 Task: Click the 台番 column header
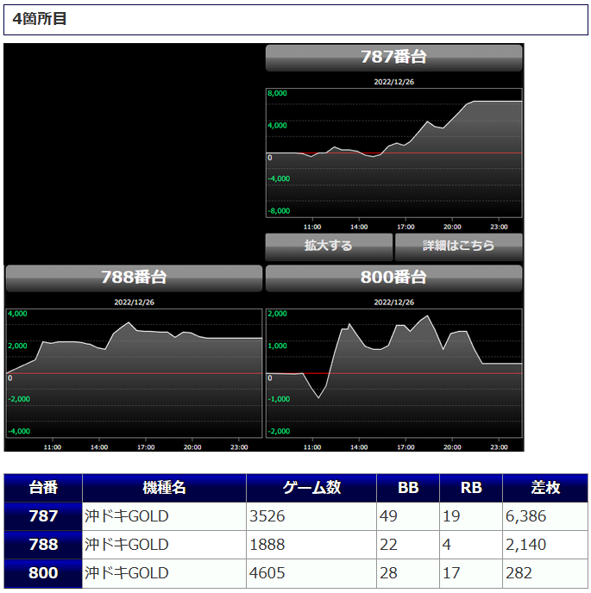coord(43,488)
